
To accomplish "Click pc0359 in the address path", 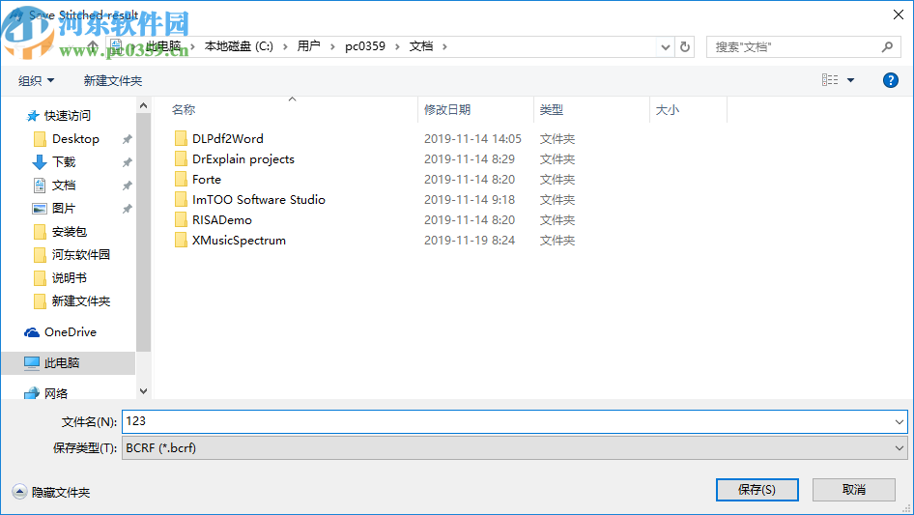I will 365,46.
